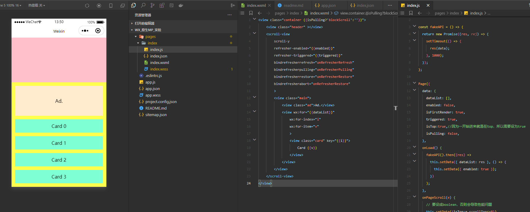Image resolution: width=530 pixels, height=212 pixels.
Task: Open the hot reload dropdown
Action: tap(36, 5)
